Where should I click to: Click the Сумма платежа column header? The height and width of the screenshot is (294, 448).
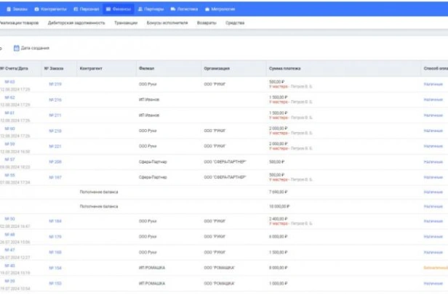pos(284,69)
